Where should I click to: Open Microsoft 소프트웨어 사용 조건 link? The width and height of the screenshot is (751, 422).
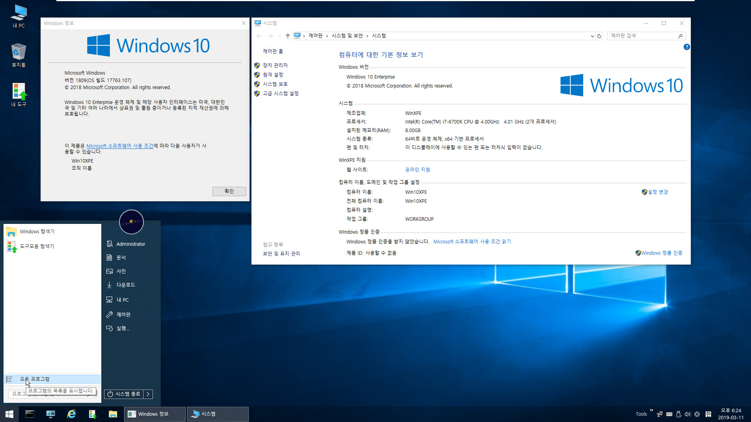click(x=120, y=146)
